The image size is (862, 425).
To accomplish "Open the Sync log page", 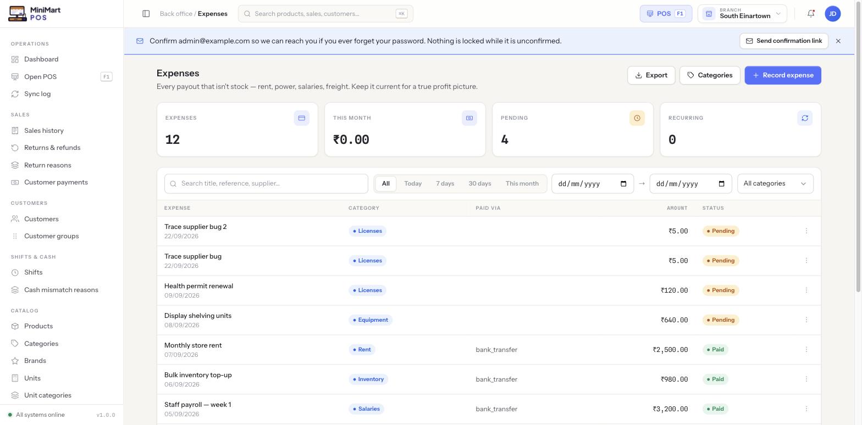I will point(62,94).
